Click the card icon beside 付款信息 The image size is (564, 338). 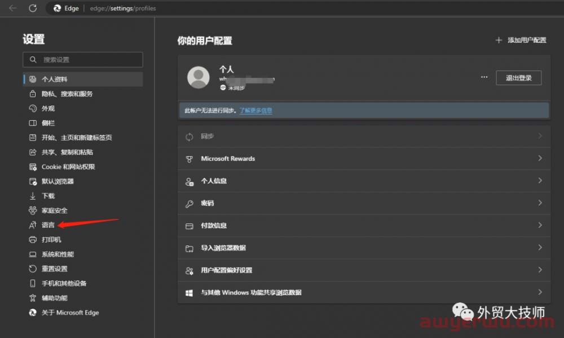(x=189, y=226)
